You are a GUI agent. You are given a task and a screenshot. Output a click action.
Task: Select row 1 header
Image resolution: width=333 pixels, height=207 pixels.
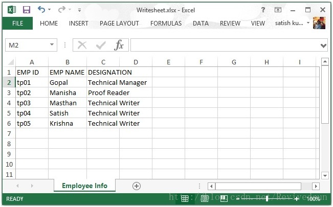pos(9,72)
